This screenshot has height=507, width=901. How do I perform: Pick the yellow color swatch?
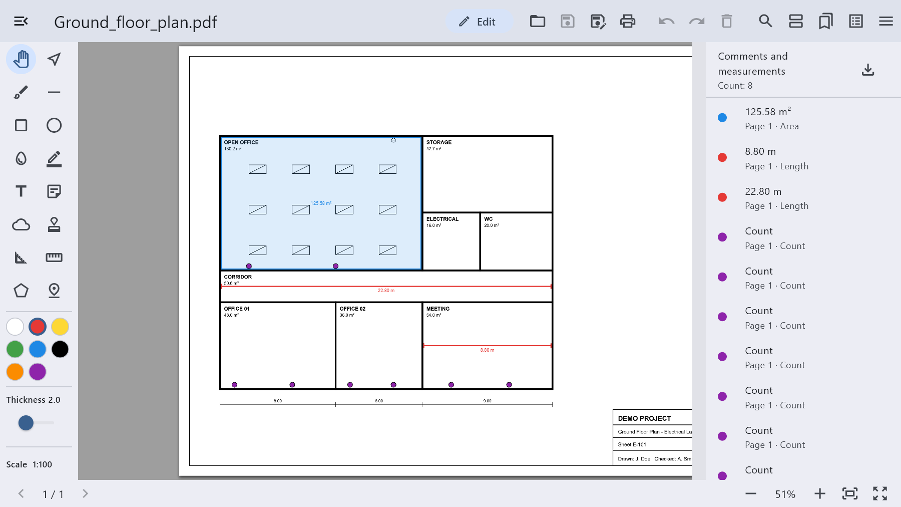coord(60,327)
